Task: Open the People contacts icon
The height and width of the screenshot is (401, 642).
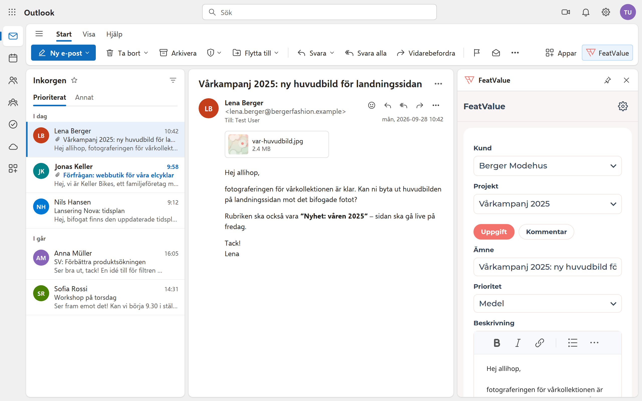Action: pos(13,80)
